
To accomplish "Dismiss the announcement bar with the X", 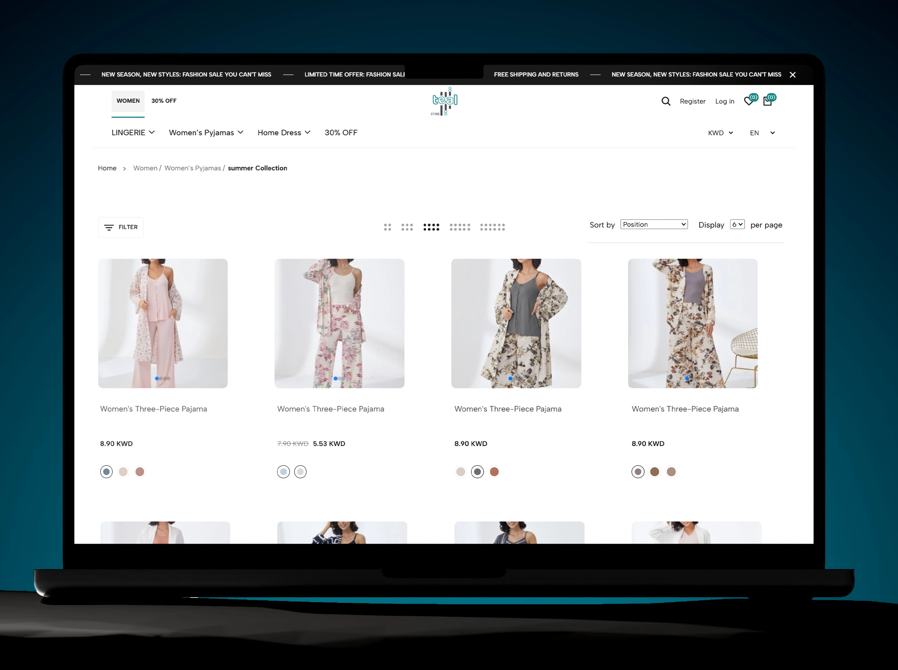I will pos(792,75).
